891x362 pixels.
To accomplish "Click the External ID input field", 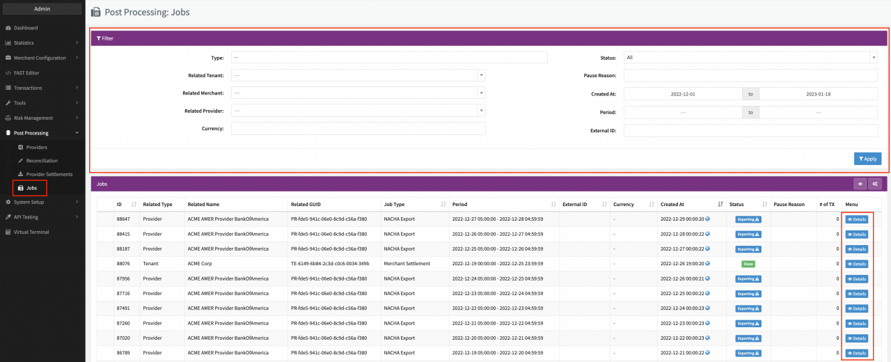I will (750, 130).
